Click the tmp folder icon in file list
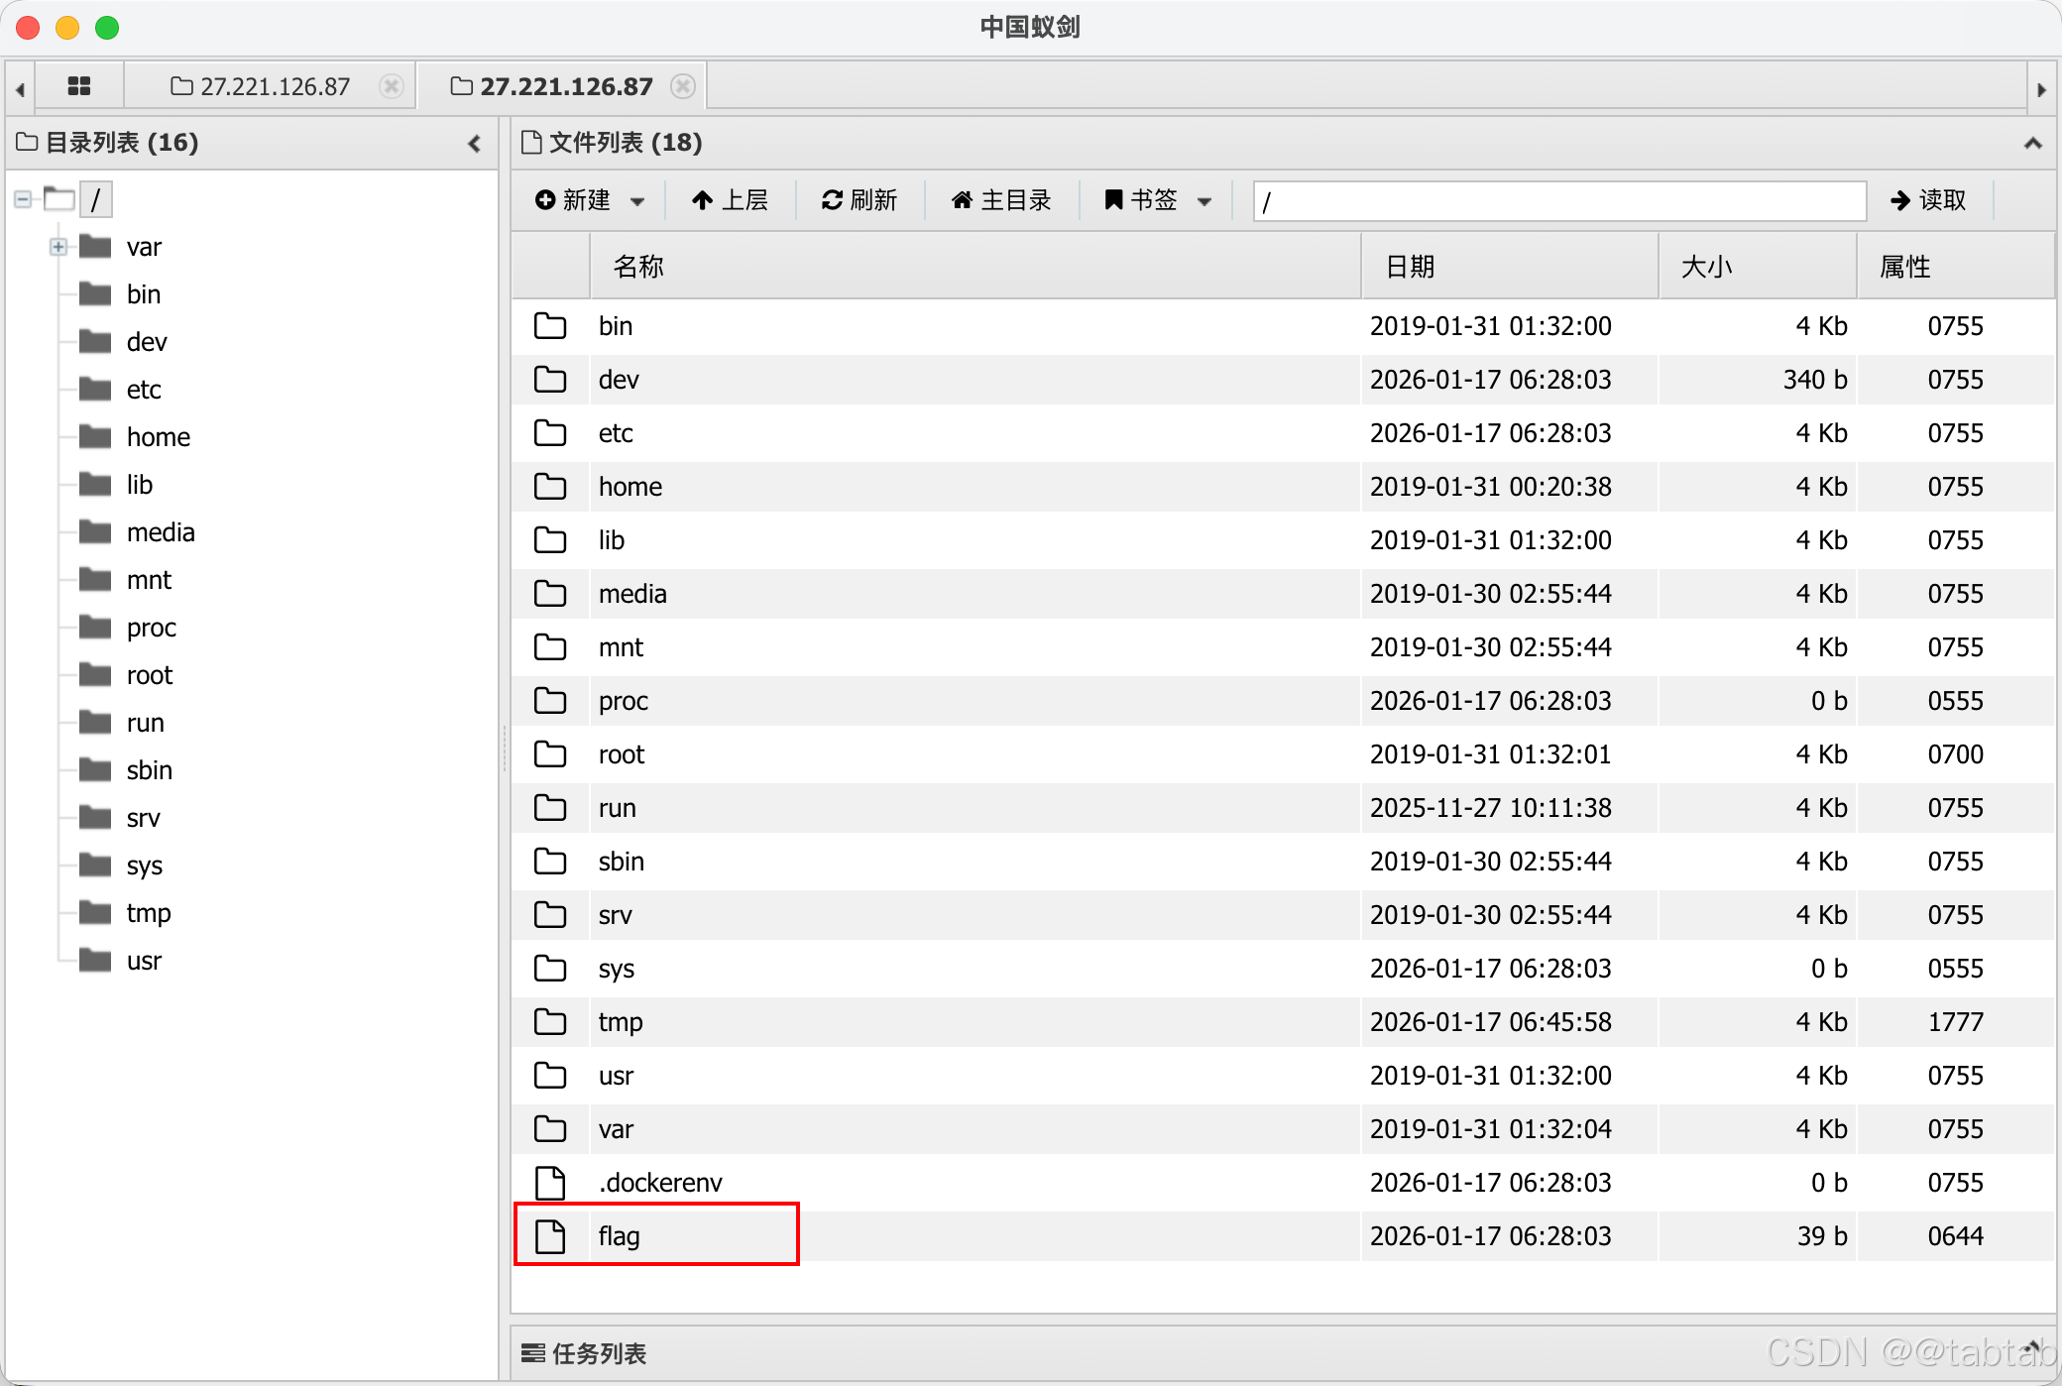This screenshot has height=1386, width=2062. click(x=550, y=1022)
